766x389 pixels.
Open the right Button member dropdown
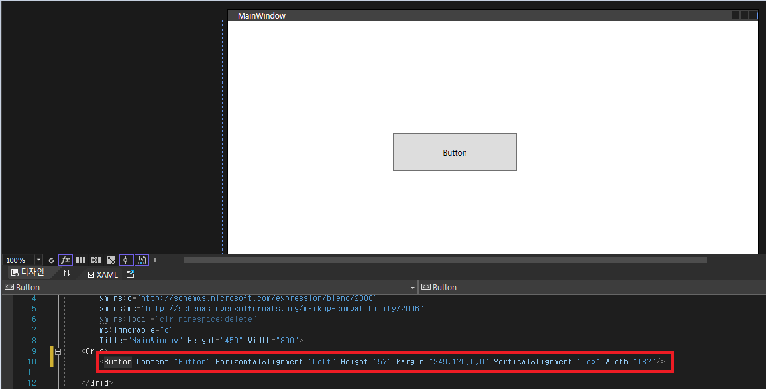(591, 288)
